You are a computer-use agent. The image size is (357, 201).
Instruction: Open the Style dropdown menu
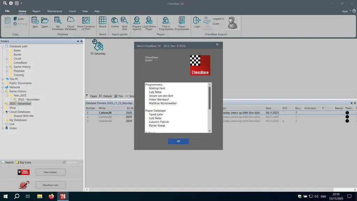pos(346,11)
